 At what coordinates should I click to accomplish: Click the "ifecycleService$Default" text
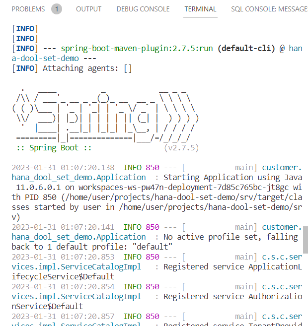coord(63,277)
